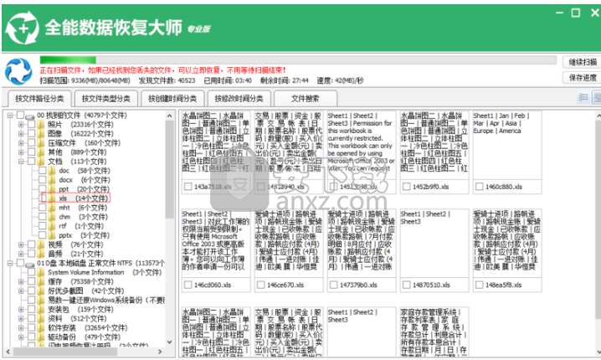Screen dimensions: 601x360
Task: Select the 驱动备份 folder row
Action: click(84, 337)
